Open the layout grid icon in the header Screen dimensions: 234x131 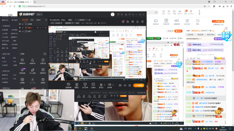coord(133,22)
